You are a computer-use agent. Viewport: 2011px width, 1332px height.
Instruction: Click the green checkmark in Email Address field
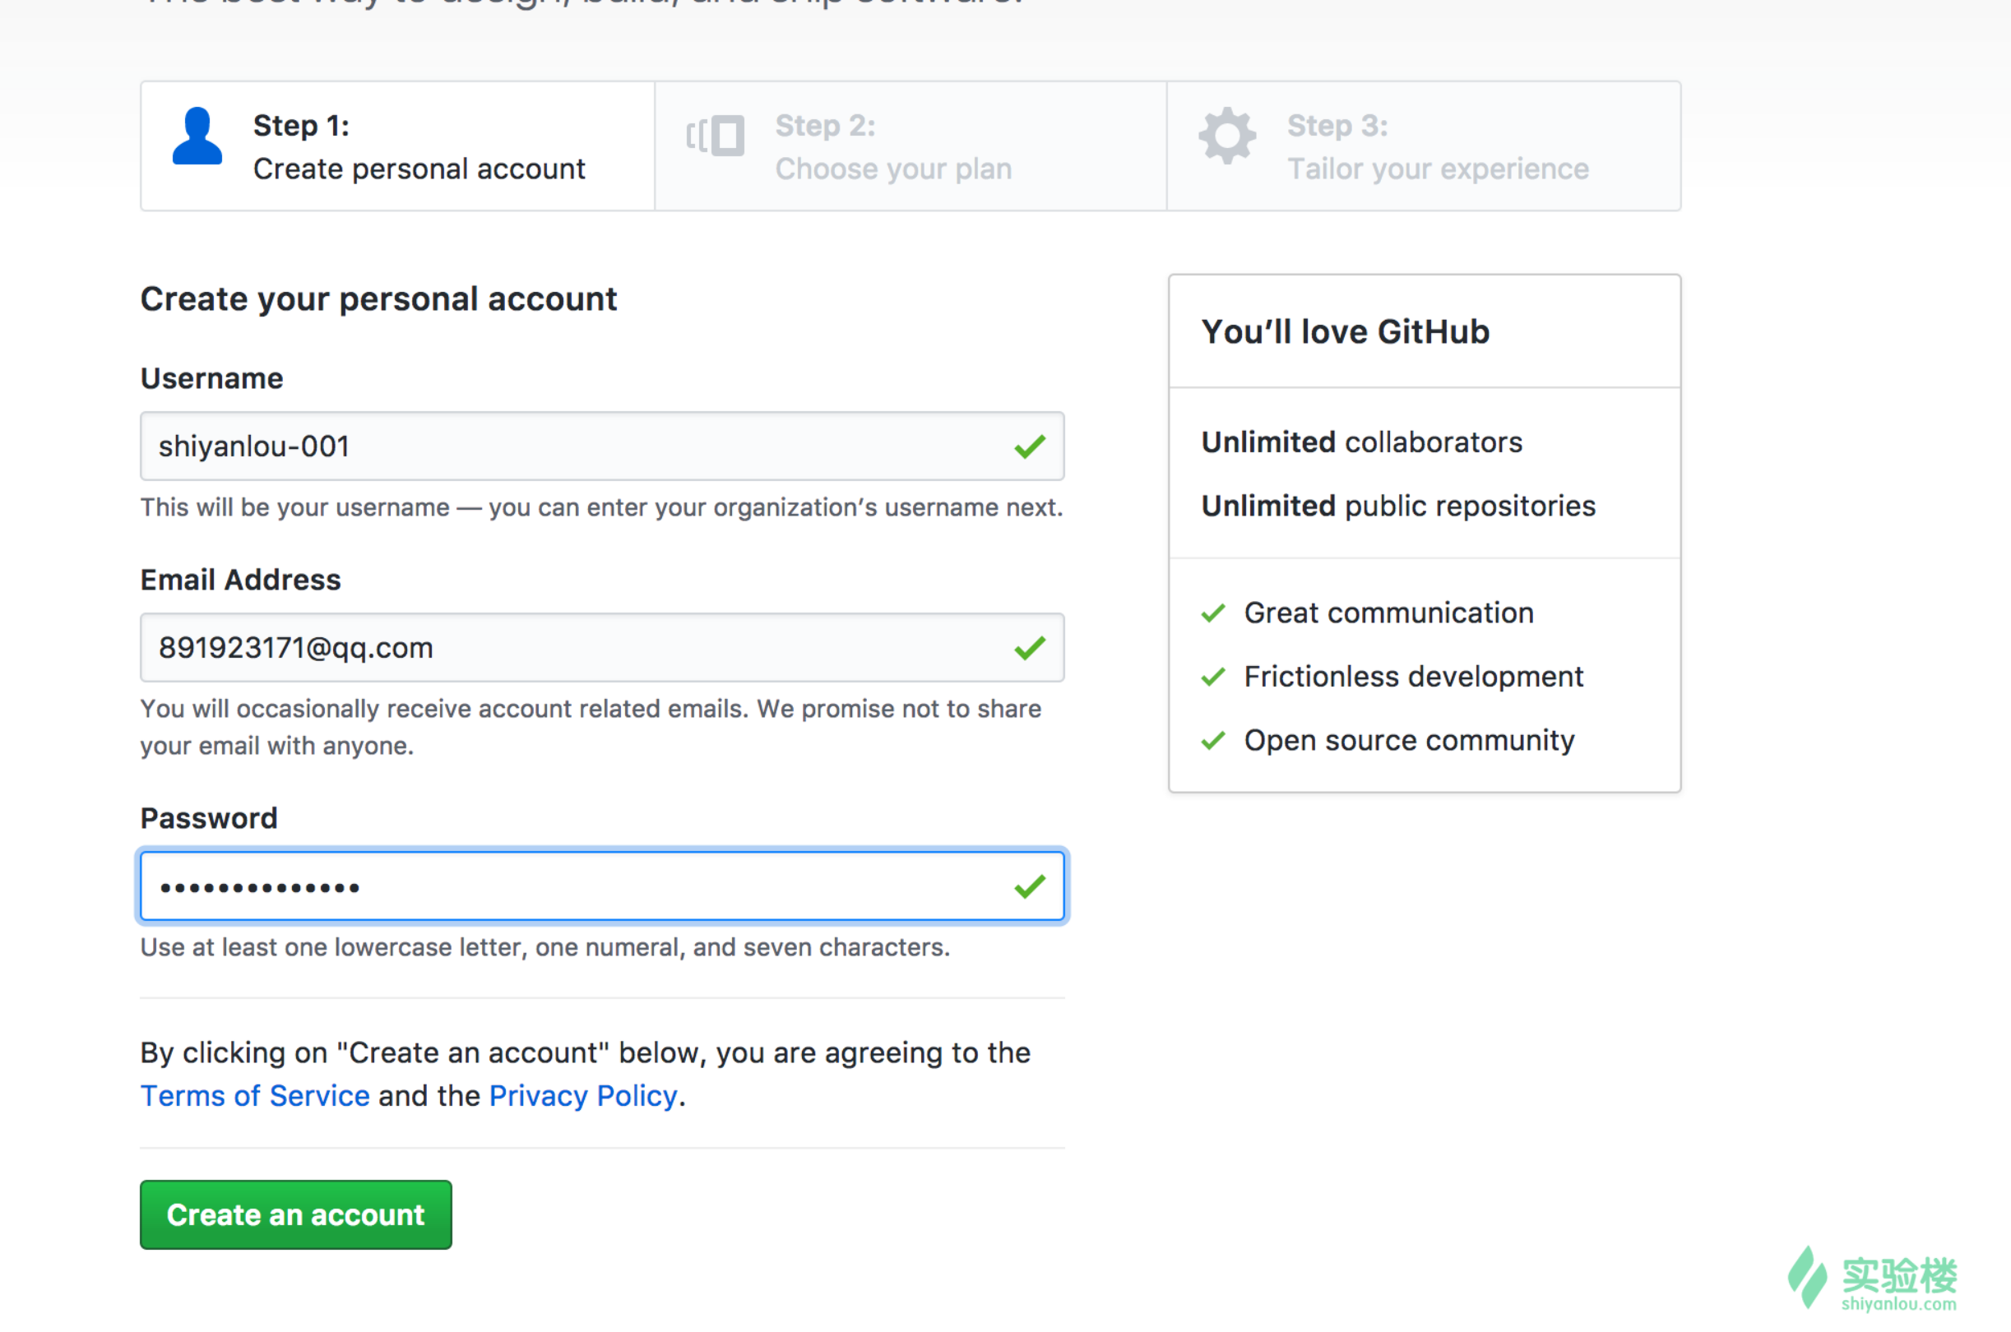(1029, 648)
